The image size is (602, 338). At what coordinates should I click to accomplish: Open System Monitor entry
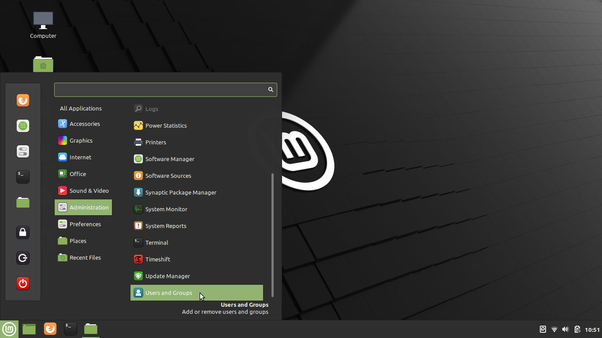pos(166,209)
